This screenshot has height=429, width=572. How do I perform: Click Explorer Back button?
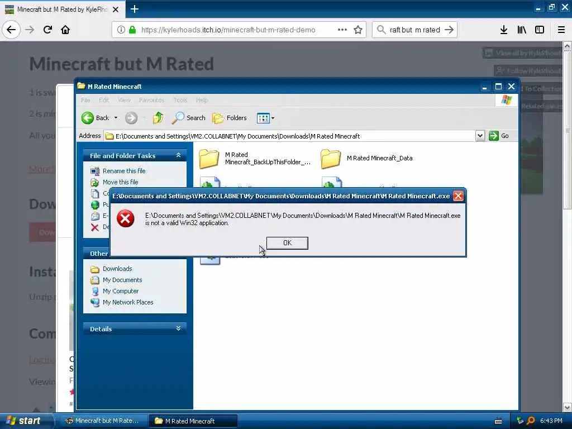click(96, 118)
